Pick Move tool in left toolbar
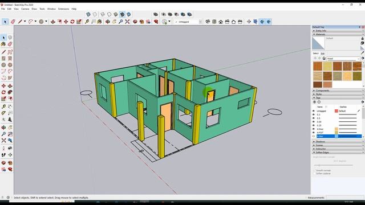This screenshot has width=365, height=205. pos(3,86)
